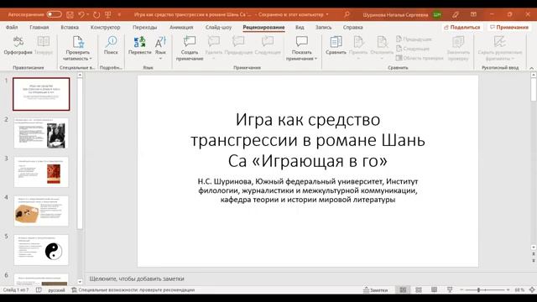This screenshot has height=302, width=537.
Task: Click the русский language status indicator
Action: pos(56,290)
